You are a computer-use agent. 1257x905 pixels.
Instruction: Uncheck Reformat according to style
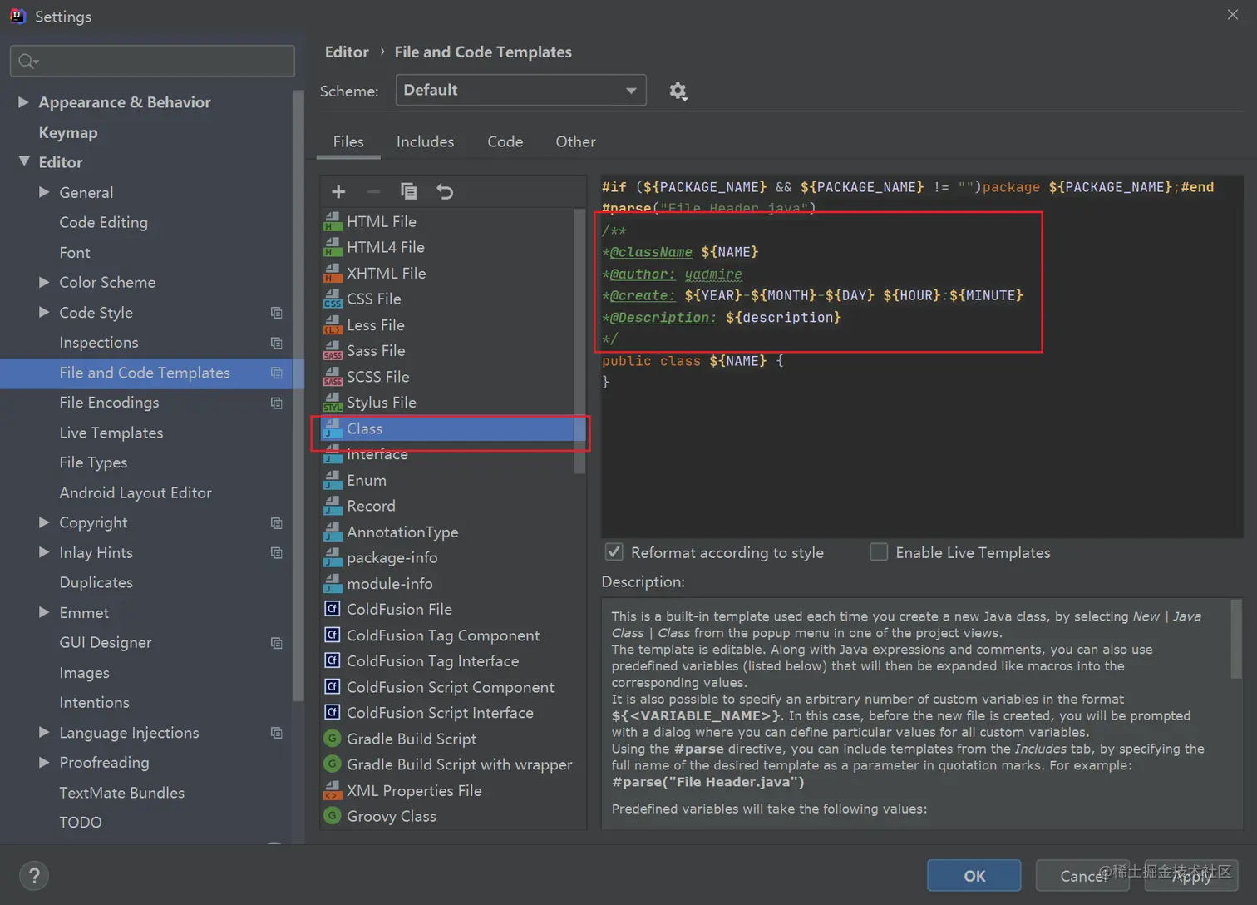point(614,552)
